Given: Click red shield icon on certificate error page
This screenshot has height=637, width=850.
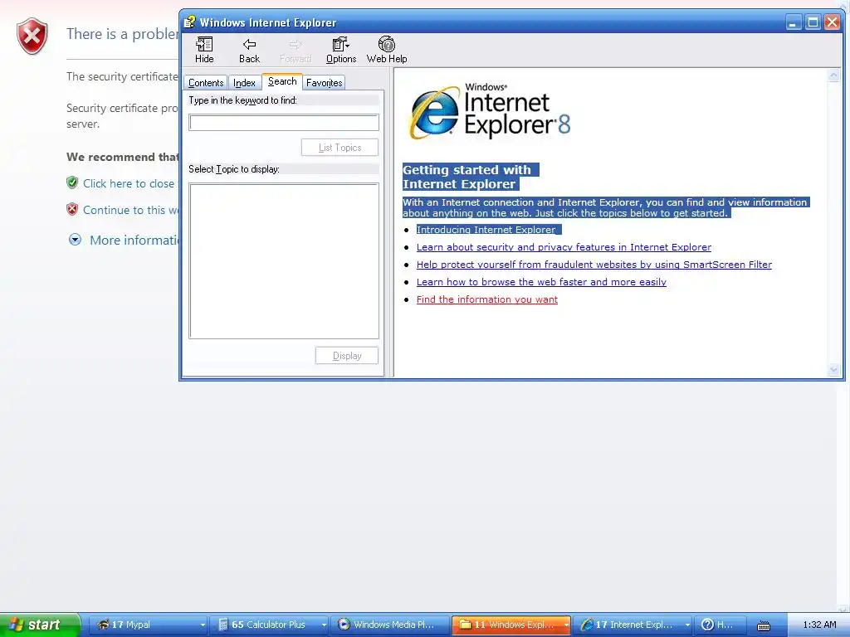Looking at the screenshot, I should point(32,36).
